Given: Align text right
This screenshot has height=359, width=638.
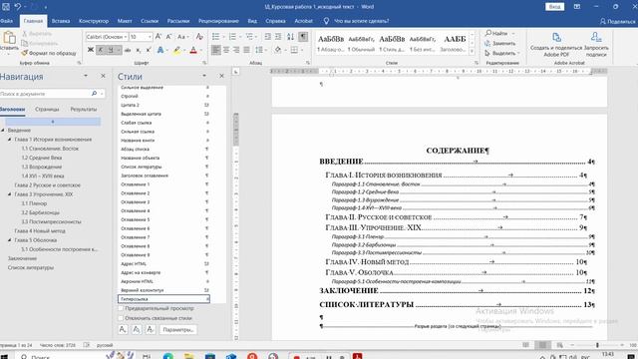Looking at the screenshot, I should (236, 50).
